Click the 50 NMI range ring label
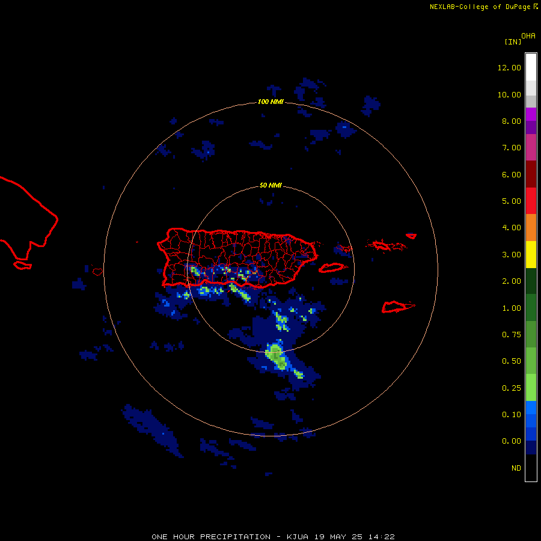Image resolution: width=541 pixels, height=541 pixels. [270, 185]
